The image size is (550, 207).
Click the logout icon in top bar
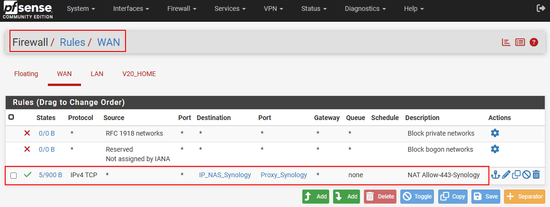541,9
